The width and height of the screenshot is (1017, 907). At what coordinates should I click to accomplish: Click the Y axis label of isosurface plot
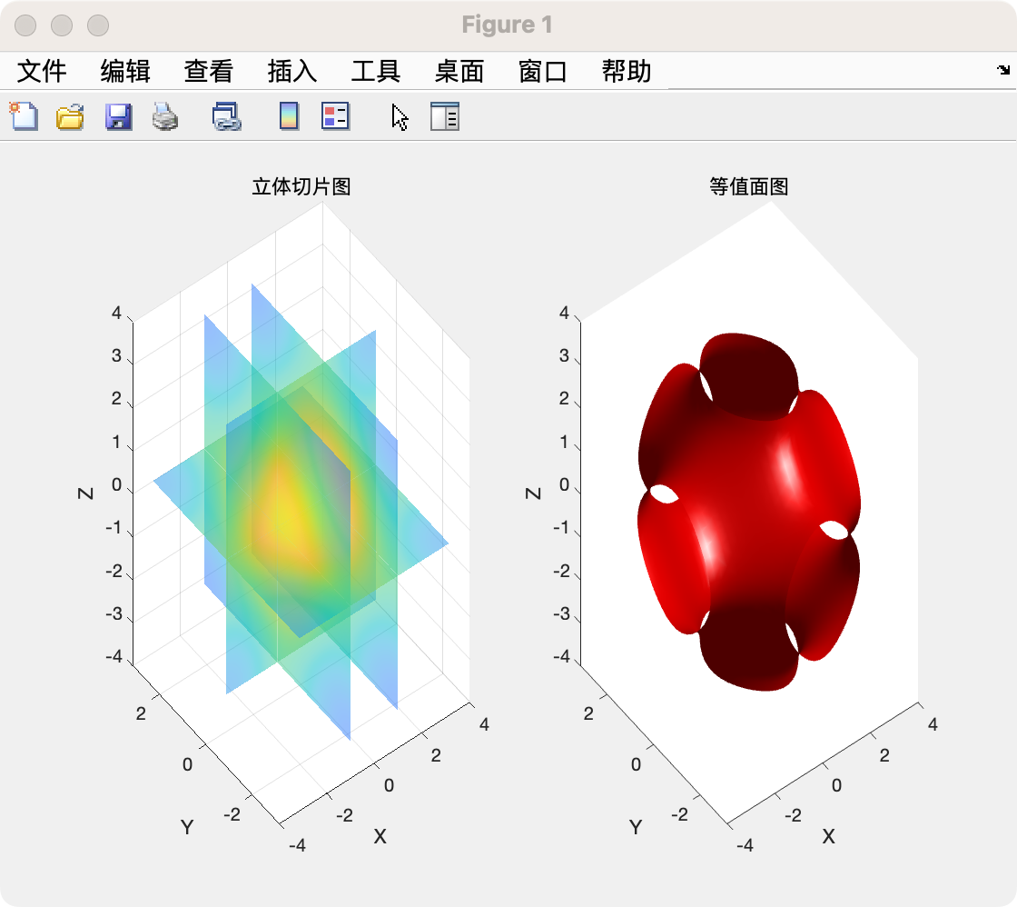(x=636, y=827)
